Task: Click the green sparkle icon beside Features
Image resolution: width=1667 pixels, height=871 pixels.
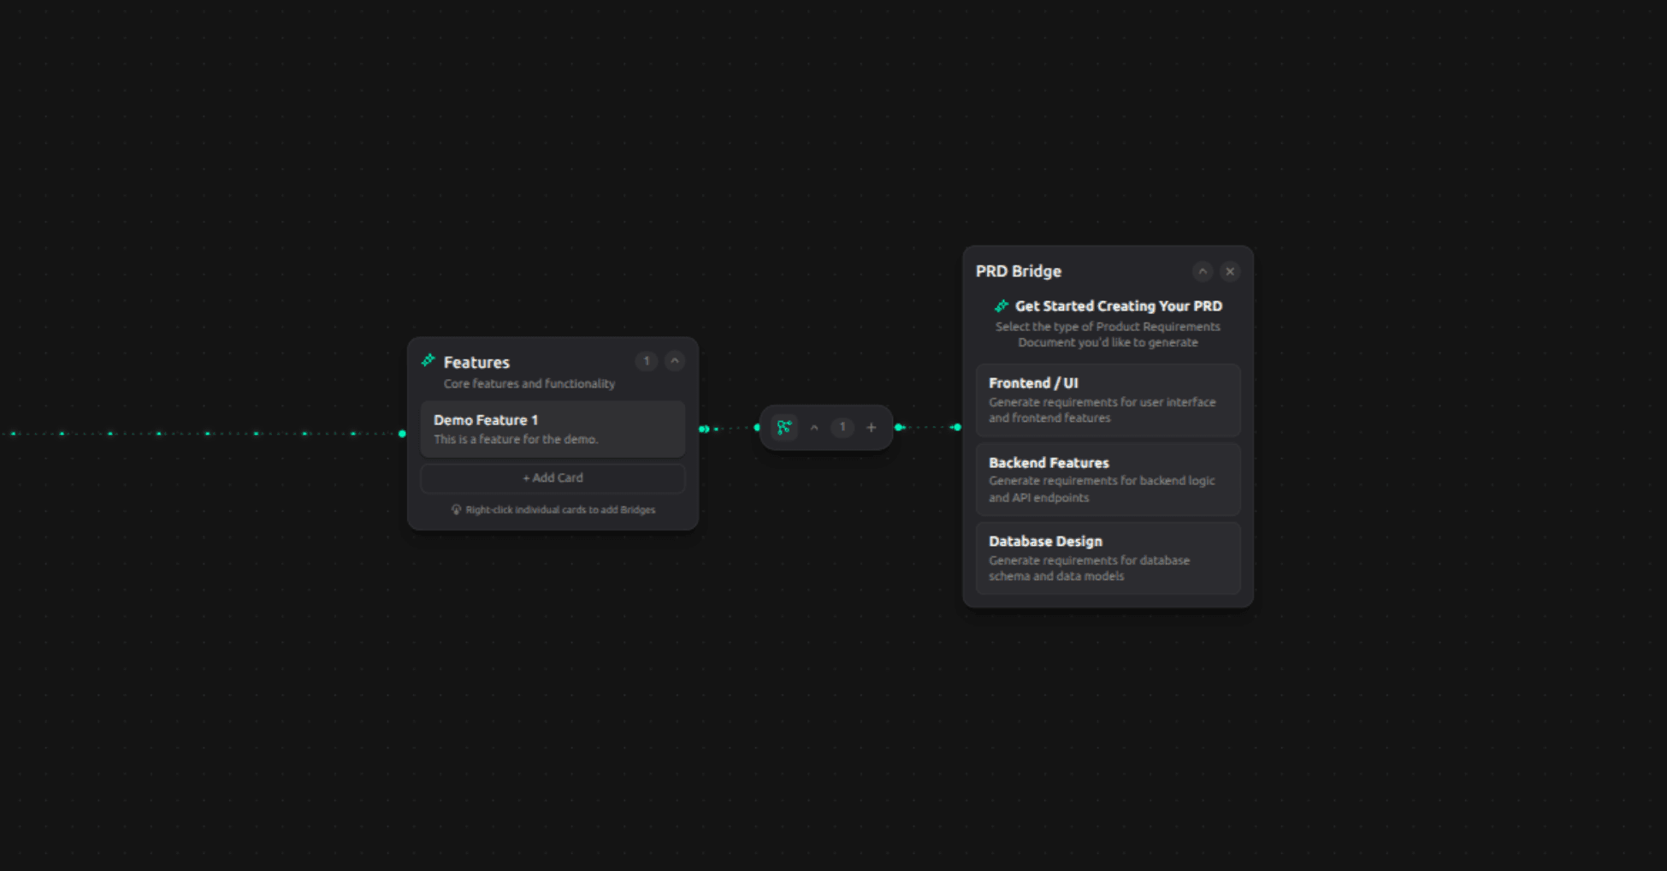Action: [x=429, y=360]
